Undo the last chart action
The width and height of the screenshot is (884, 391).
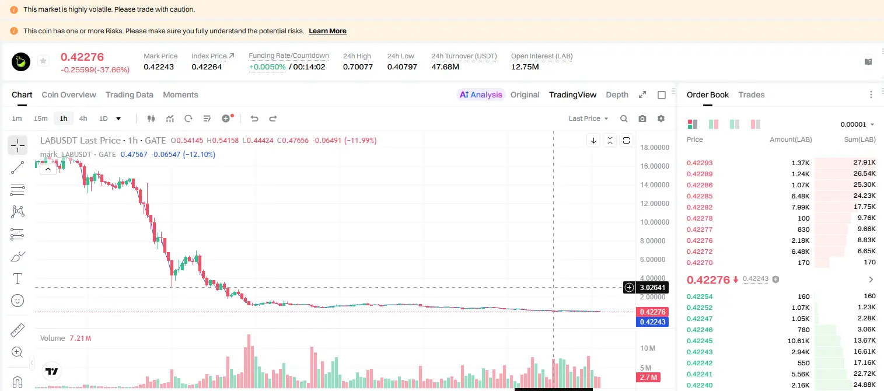pos(254,118)
